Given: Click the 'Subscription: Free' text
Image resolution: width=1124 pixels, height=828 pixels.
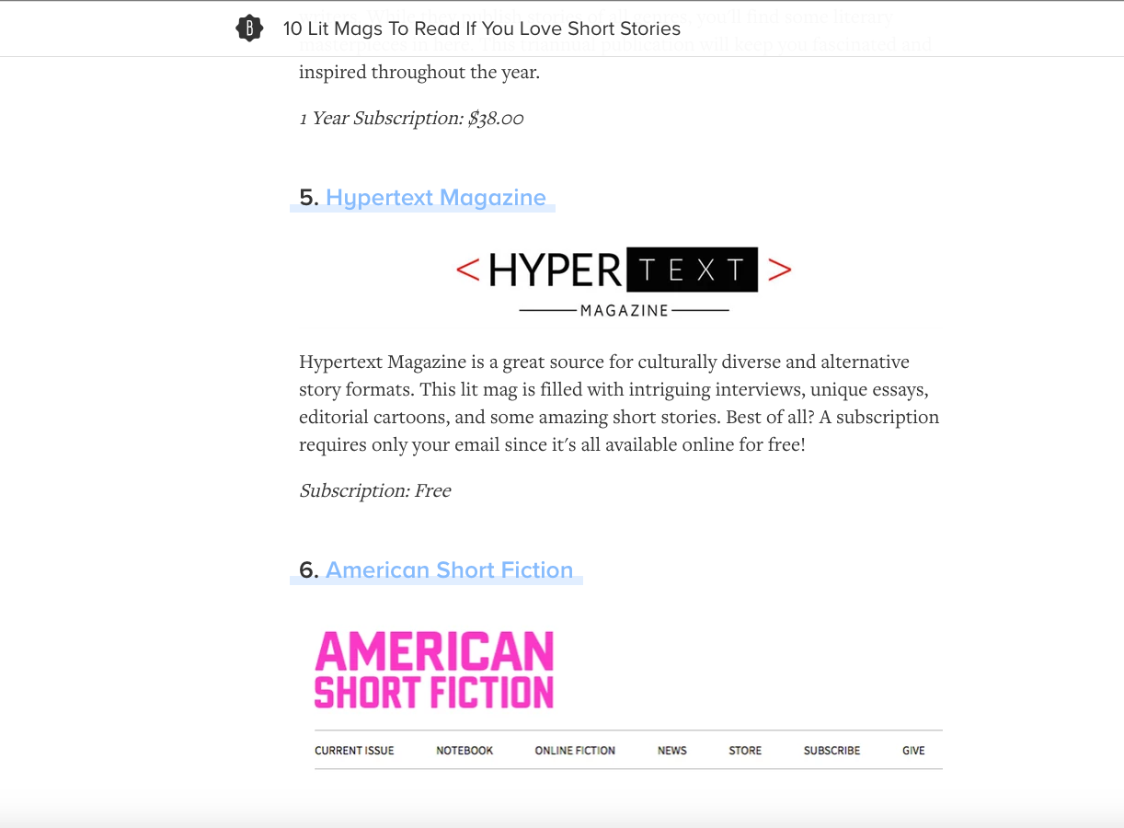Looking at the screenshot, I should 375,491.
